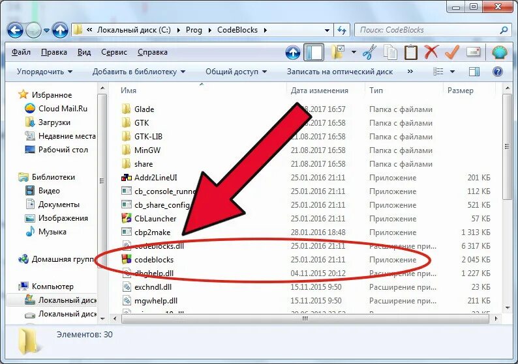Select the MinGW folder

(x=141, y=150)
